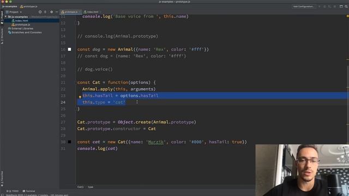
Task: Click the Add Configuration button
Action: click(x=303, y=7)
